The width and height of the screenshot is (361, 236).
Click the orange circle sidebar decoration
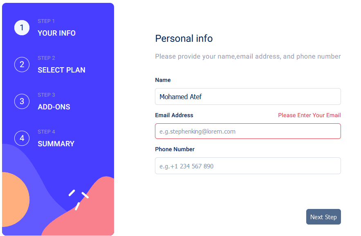(x=15, y=200)
